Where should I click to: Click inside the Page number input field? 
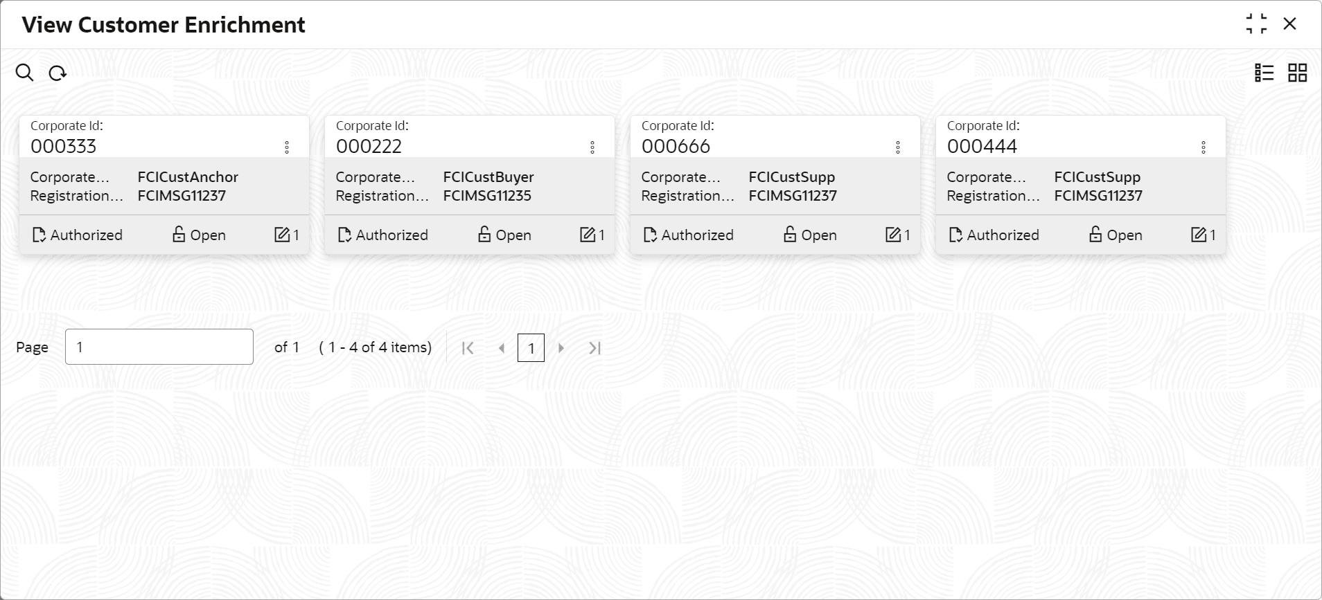(x=159, y=347)
